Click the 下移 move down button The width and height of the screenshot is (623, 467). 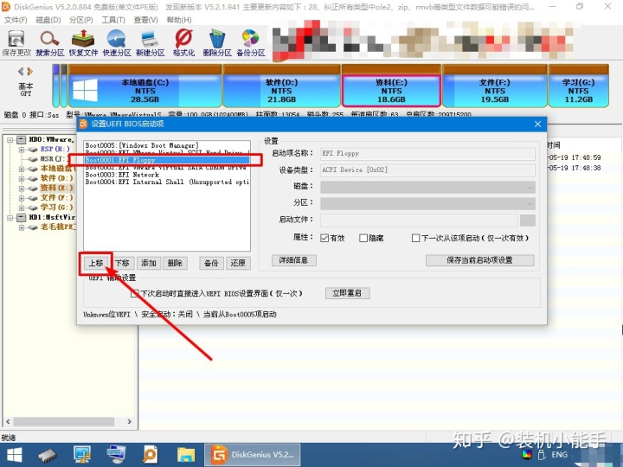click(x=122, y=263)
